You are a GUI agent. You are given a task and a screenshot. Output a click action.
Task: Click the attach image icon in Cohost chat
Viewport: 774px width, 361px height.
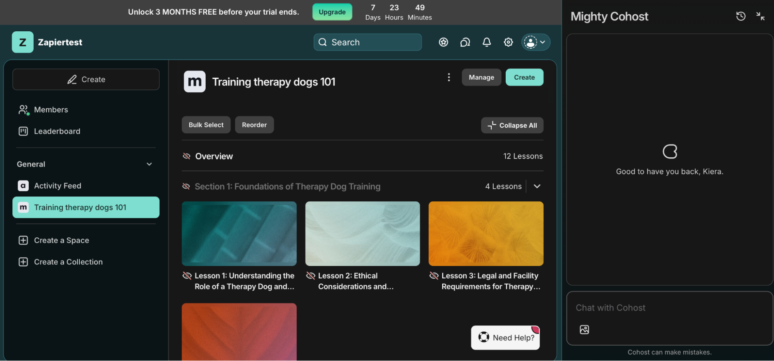pos(584,329)
